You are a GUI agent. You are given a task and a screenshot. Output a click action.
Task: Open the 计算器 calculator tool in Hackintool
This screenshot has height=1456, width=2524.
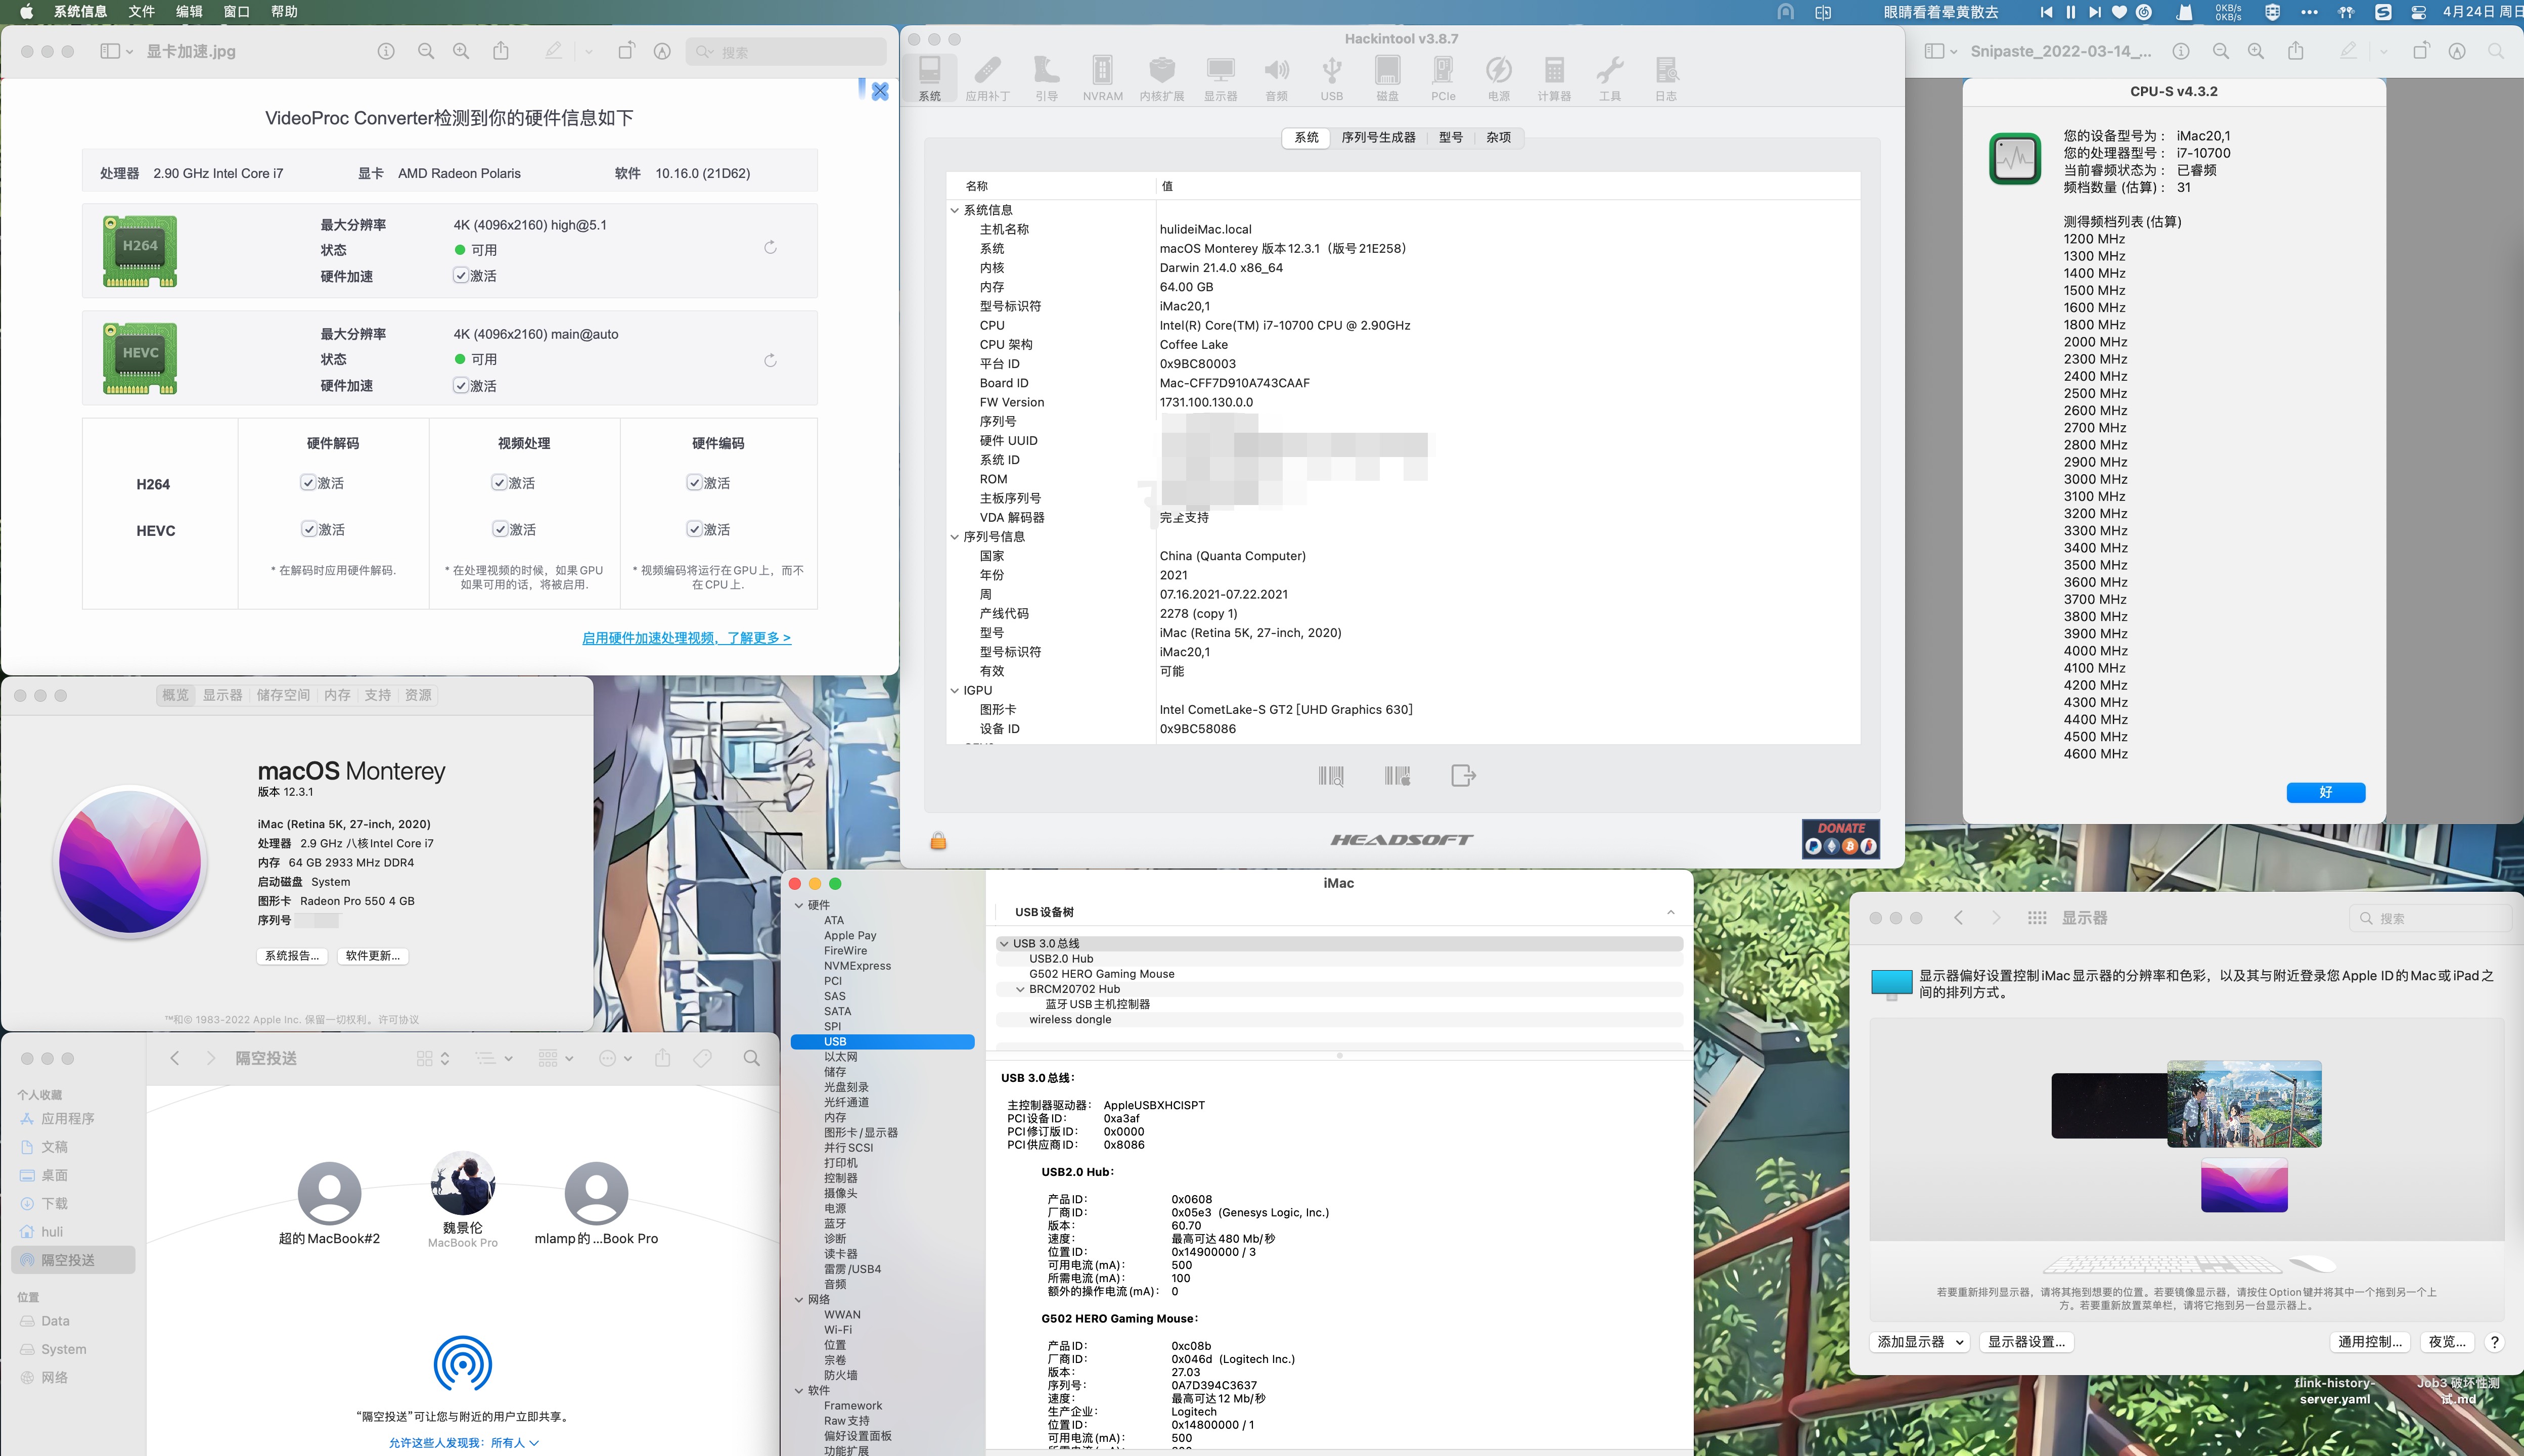(1553, 78)
